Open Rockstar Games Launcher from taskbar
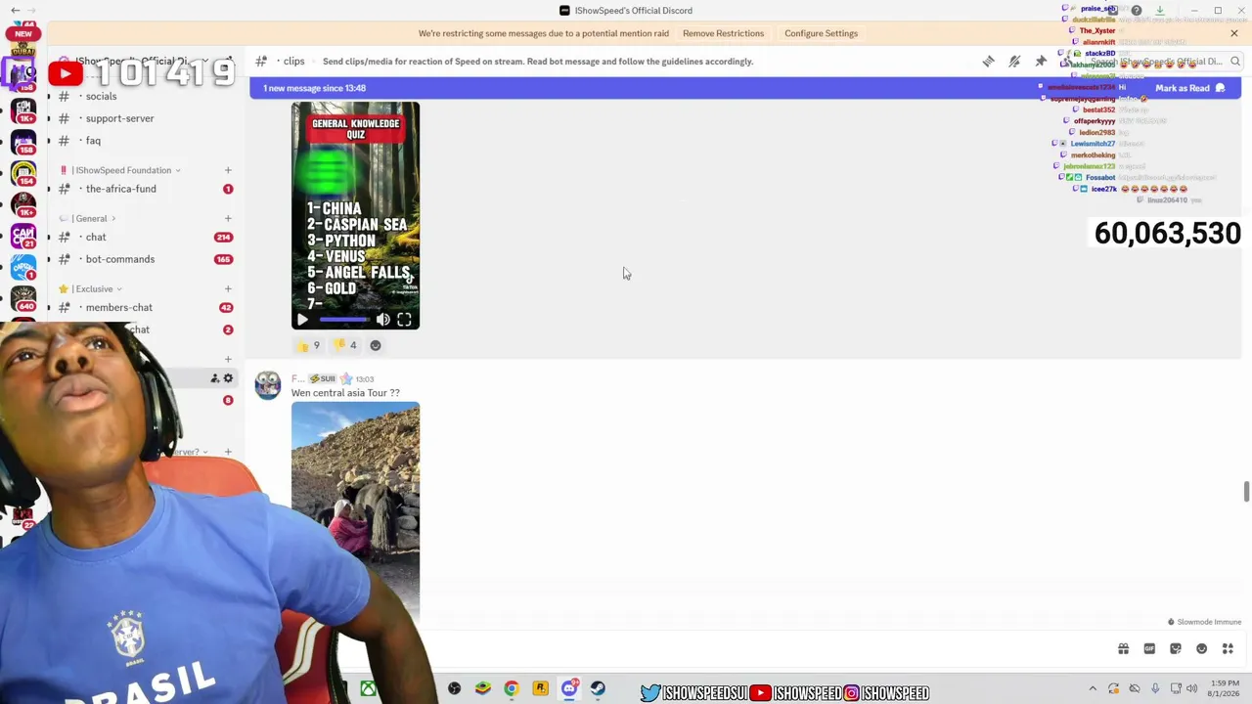The height and width of the screenshot is (704, 1252). click(541, 689)
